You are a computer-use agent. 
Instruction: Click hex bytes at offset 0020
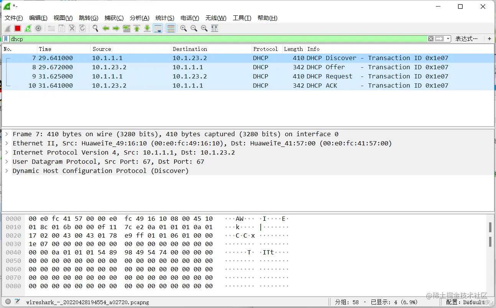[x=121, y=236]
